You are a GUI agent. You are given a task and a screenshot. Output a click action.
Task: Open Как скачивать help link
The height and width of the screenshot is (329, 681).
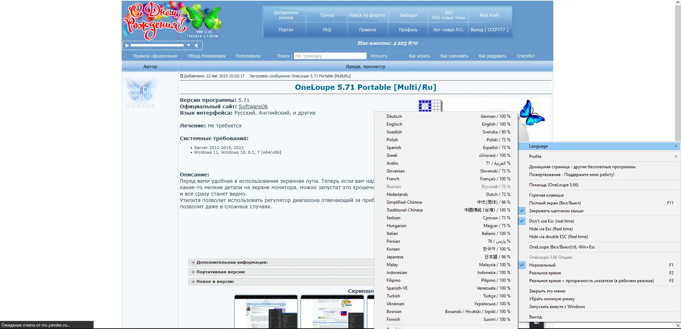pos(454,56)
